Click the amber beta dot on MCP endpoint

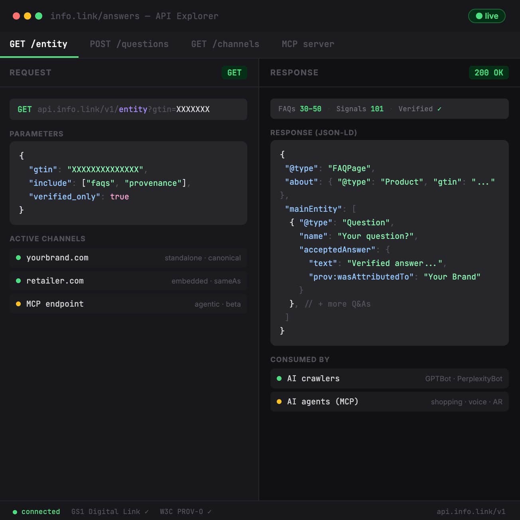18,304
